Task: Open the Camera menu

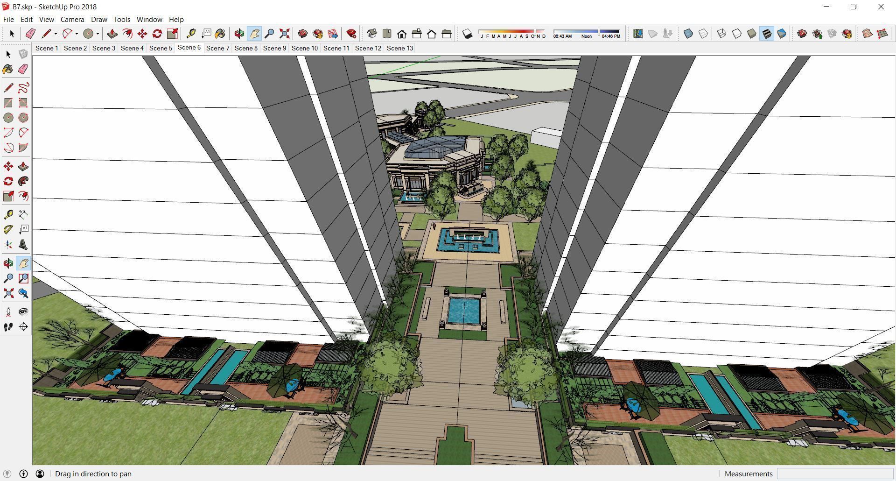Action: pos(72,19)
